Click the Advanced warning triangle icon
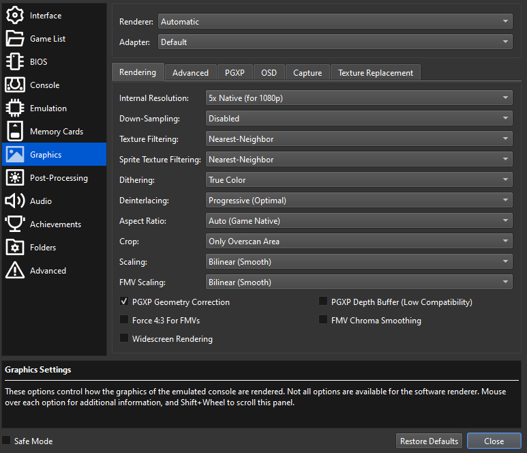 coord(15,270)
